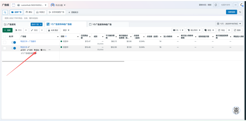Click the pencil 编辑 action under 电自行车

[x=30, y=50]
